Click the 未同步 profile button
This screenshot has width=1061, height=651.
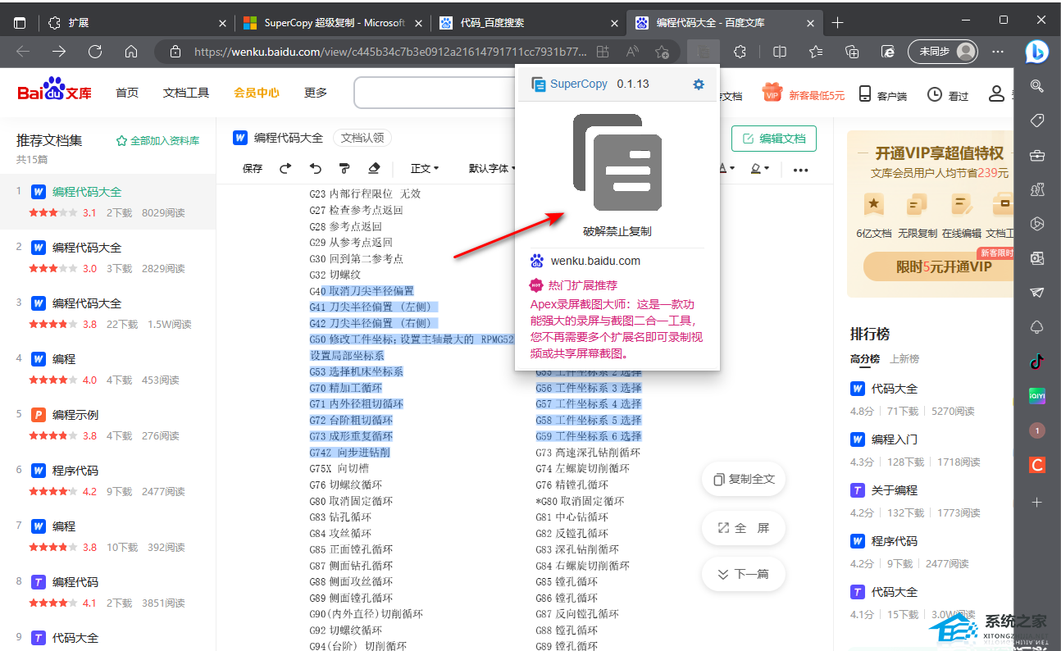click(943, 52)
